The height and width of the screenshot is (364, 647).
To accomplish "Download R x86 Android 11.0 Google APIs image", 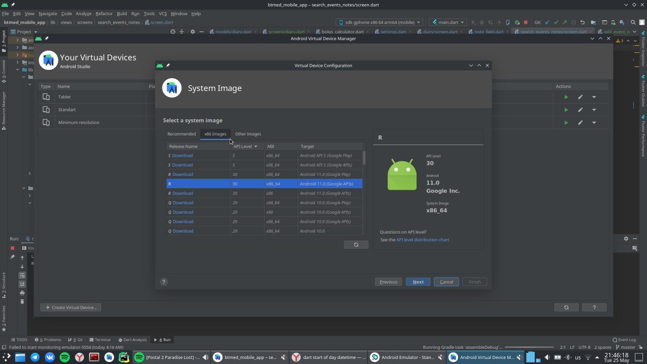I will point(182,193).
